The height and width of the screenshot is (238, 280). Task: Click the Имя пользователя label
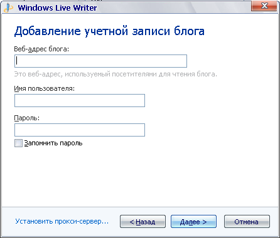45,88
